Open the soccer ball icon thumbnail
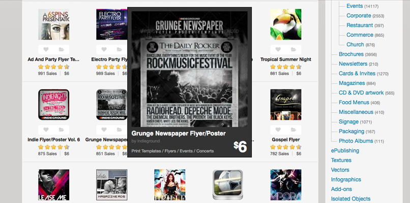 pos(228,185)
